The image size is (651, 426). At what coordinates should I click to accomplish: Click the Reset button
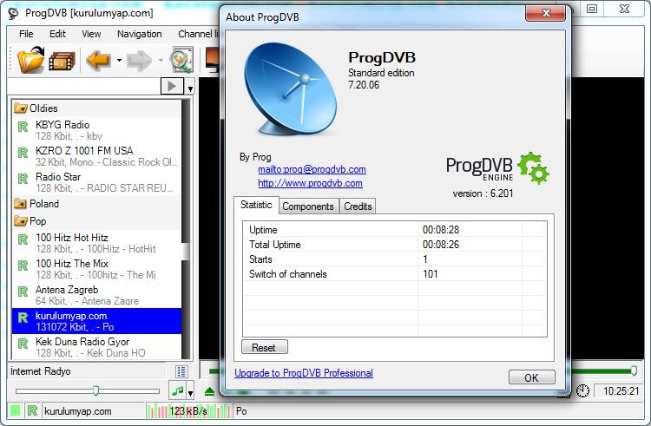(265, 347)
